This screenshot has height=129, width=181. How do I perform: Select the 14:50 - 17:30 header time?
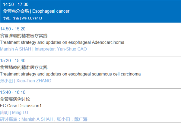pyautogui.click(x=16, y=5)
